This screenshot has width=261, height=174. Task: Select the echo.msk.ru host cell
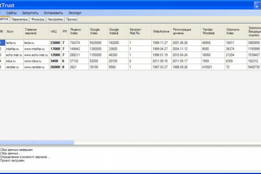pyautogui.click(x=14, y=55)
